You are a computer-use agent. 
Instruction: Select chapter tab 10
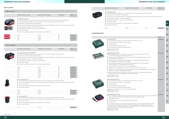click(x=167, y=73)
